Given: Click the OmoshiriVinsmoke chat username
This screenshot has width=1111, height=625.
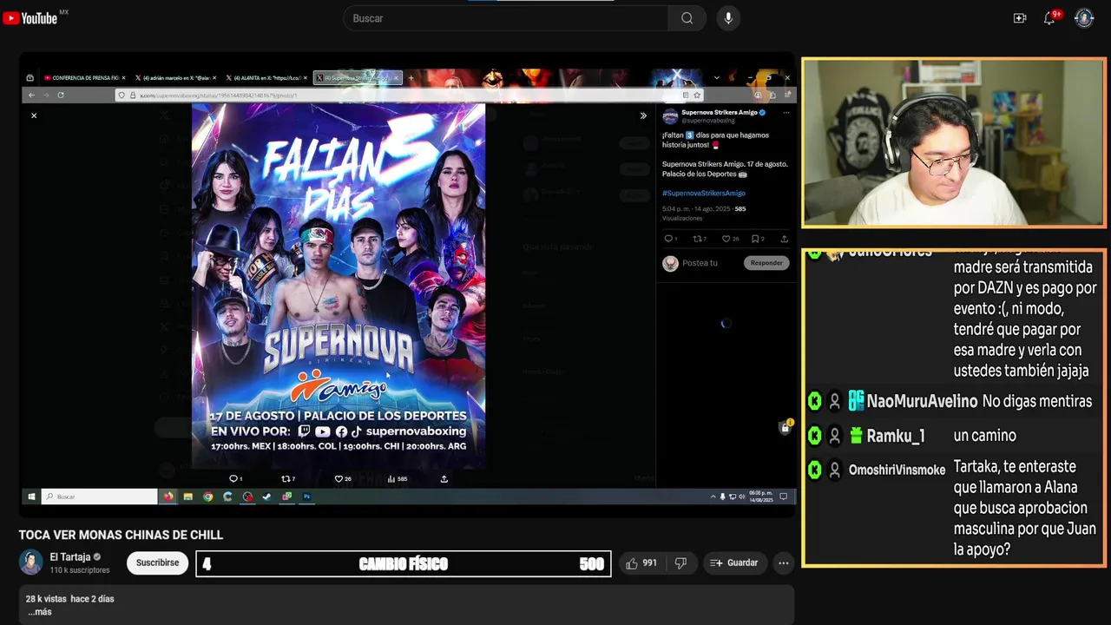Looking at the screenshot, I should pos(897,470).
